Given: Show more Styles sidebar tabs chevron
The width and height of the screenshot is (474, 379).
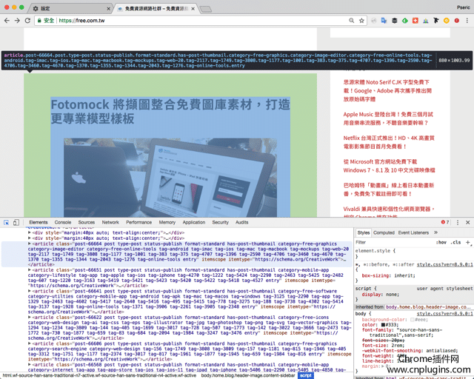Looking at the screenshot, I should pos(435,232).
